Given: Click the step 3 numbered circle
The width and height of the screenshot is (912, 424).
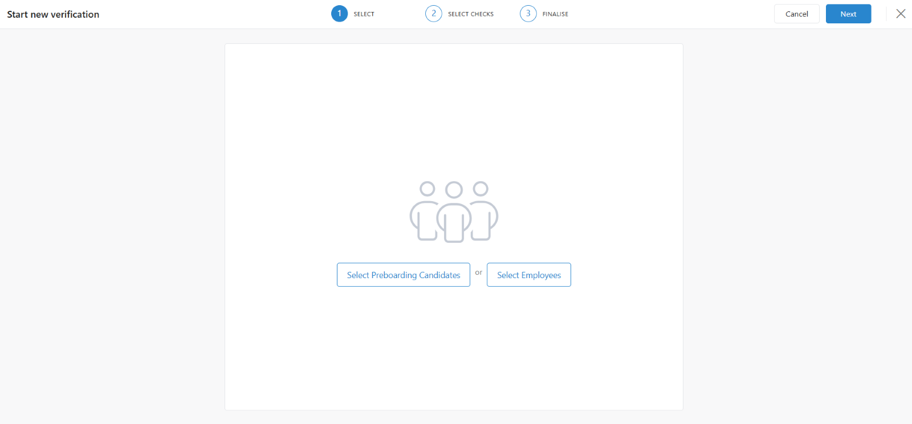Looking at the screenshot, I should pyautogui.click(x=528, y=14).
